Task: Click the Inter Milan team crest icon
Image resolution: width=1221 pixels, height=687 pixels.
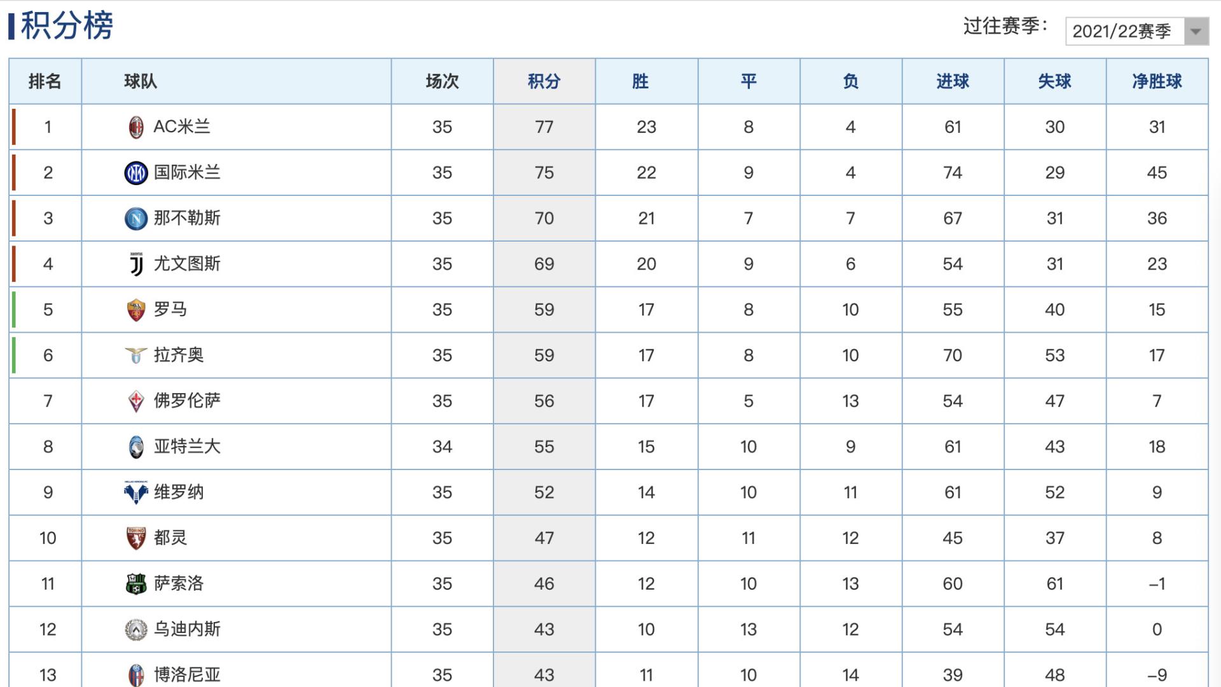Action: point(135,173)
